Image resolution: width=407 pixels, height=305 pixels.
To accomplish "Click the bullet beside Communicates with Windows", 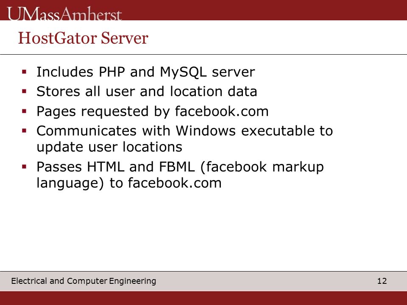I will coord(25,131).
